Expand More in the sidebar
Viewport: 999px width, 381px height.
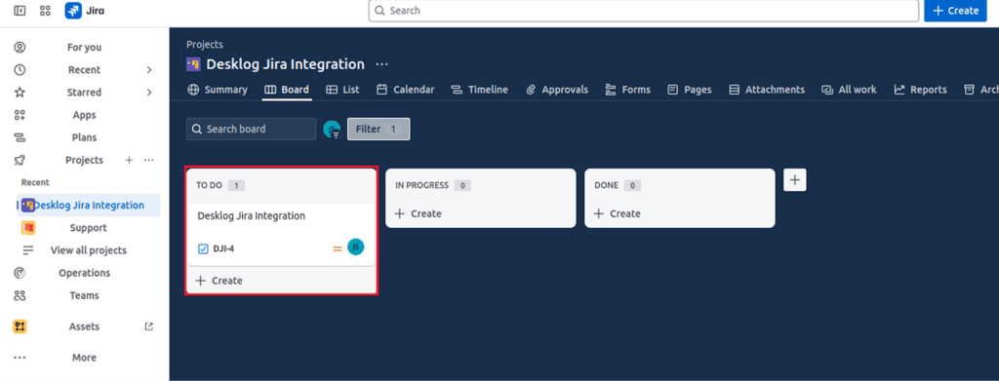click(x=84, y=358)
